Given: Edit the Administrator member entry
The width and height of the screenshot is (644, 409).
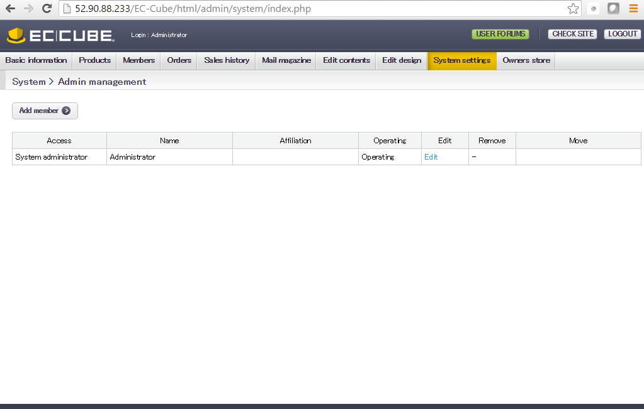Looking at the screenshot, I should (x=431, y=156).
